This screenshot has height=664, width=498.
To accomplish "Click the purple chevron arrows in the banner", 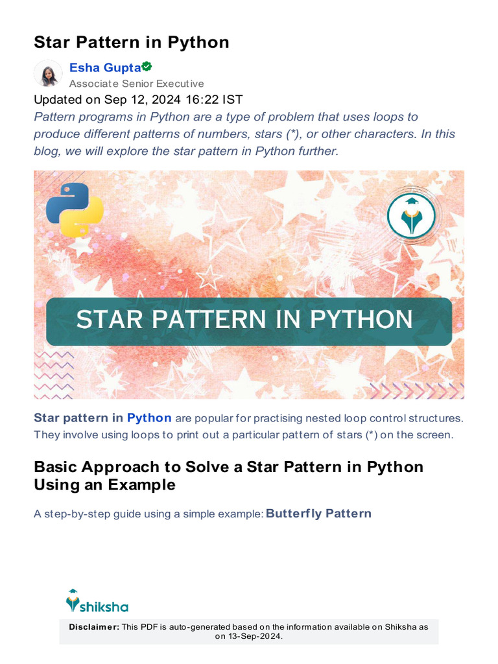I will click(x=416, y=388).
